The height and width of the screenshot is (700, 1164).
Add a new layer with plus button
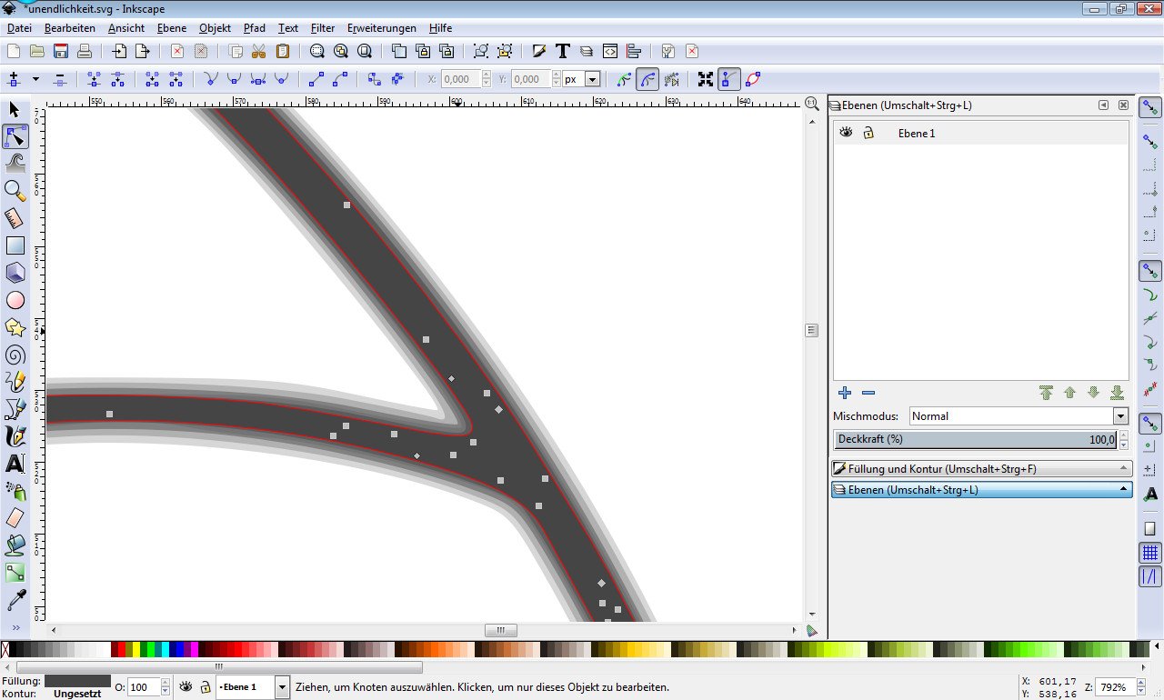click(x=845, y=393)
